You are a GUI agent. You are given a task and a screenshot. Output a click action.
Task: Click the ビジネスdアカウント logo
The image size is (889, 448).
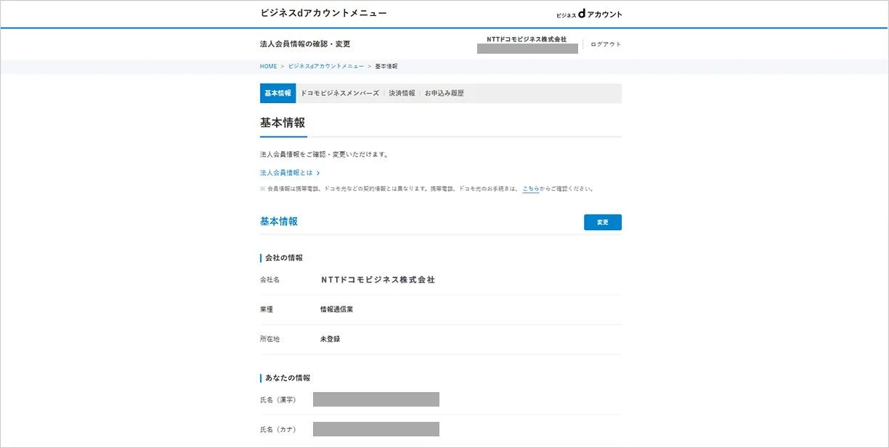(589, 14)
